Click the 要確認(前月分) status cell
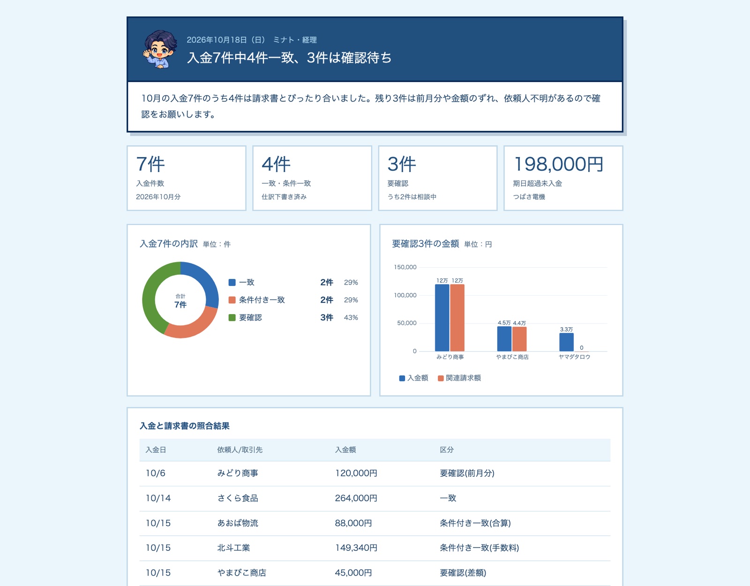The width and height of the screenshot is (750, 586). pyautogui.click(x=467, y=473)
